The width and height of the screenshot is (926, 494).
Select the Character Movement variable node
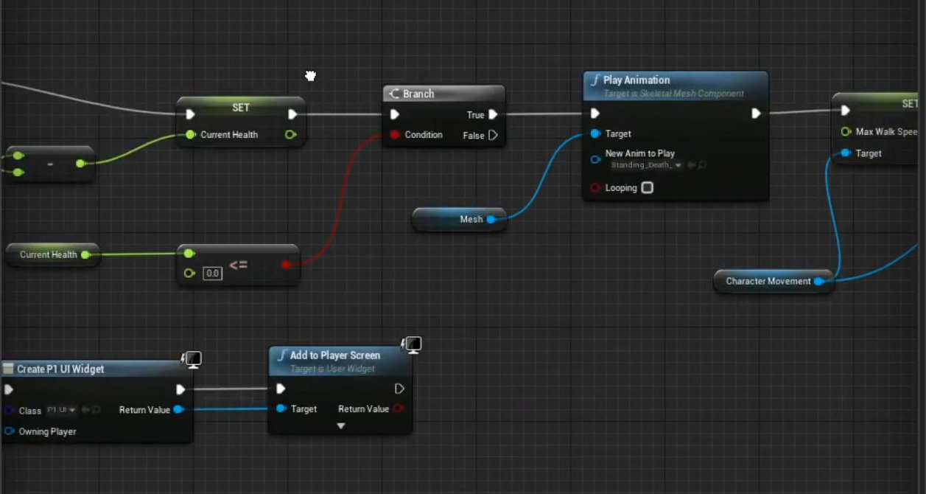pos(774,281)
